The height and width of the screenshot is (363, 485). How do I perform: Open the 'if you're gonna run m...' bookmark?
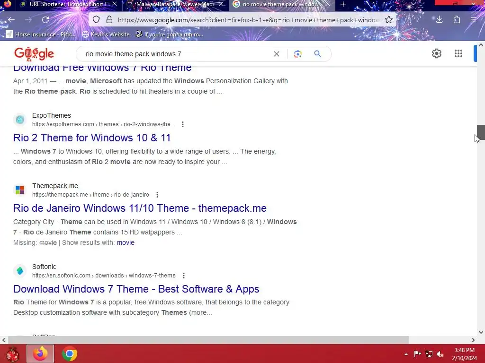click(170, 34)
